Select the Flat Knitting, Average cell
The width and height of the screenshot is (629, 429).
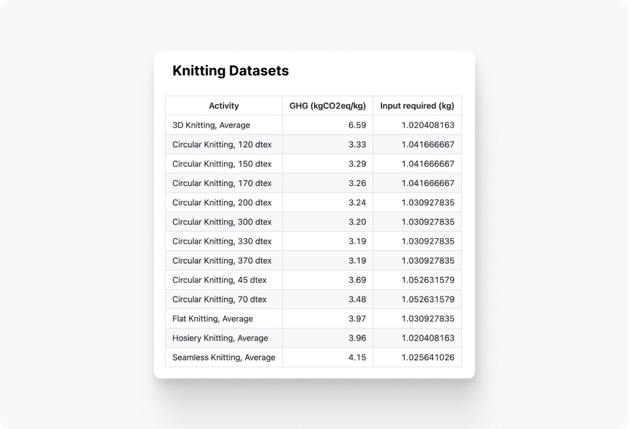224,319
